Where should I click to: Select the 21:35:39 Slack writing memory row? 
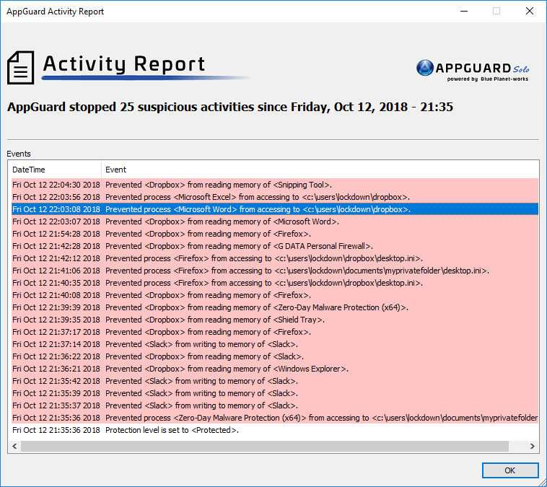pyautogui.click(x=275, y=393)
